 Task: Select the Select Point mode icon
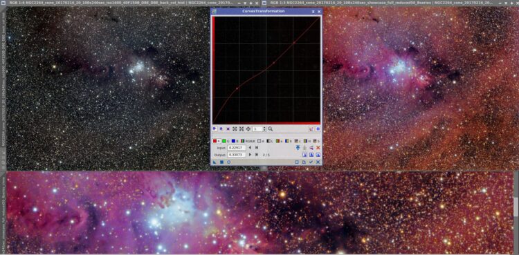(221, 129)
